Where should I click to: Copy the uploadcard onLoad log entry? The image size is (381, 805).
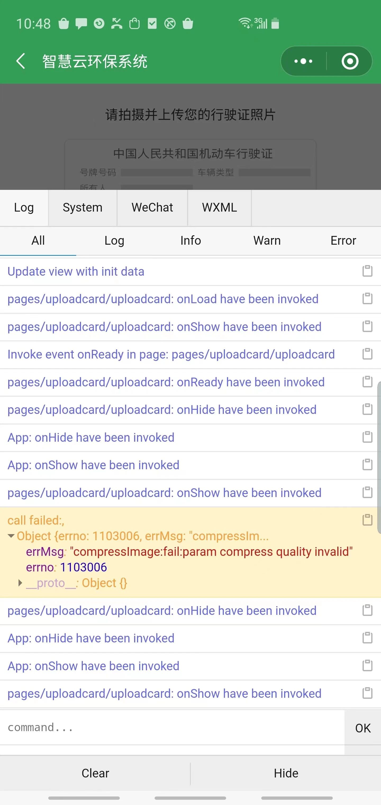coord(367,299)
